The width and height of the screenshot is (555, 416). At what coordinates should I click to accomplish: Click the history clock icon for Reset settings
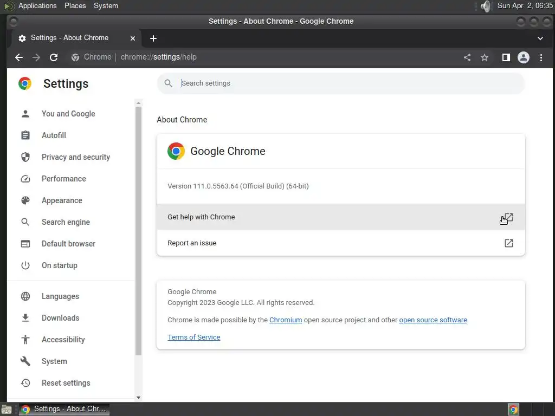tap(25, 383)
